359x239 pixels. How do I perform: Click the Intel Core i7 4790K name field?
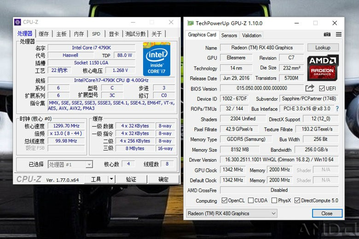(x=91, y=48)
